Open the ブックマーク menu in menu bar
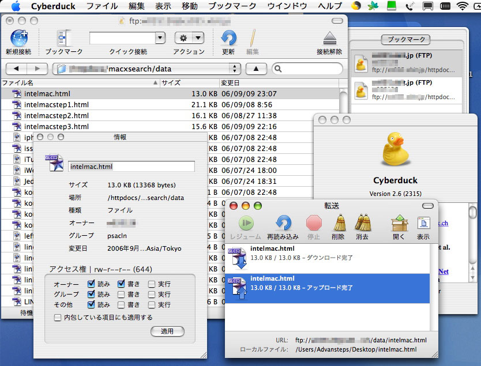The height and width of the screenshot is (366, 481). 232,6
